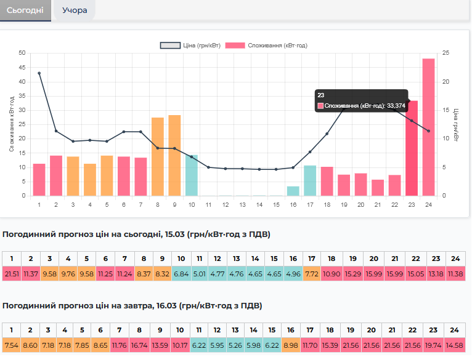The width and height of the screenshot is (472, 357).
Task: Open the Учора tab
Action: (75, 10)
